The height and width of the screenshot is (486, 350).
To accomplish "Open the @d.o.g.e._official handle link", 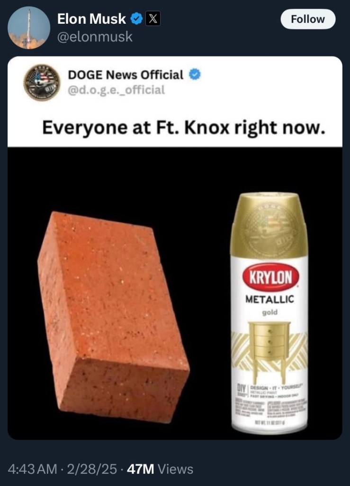I will pyautogui.click(x=116, y=90).
